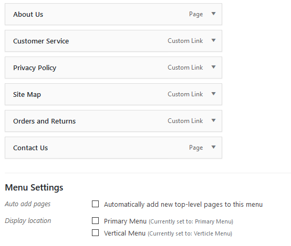The height and width of the screenshot is (246, 291).
Task: Select the About Us menu item bar
Action: 113,14
